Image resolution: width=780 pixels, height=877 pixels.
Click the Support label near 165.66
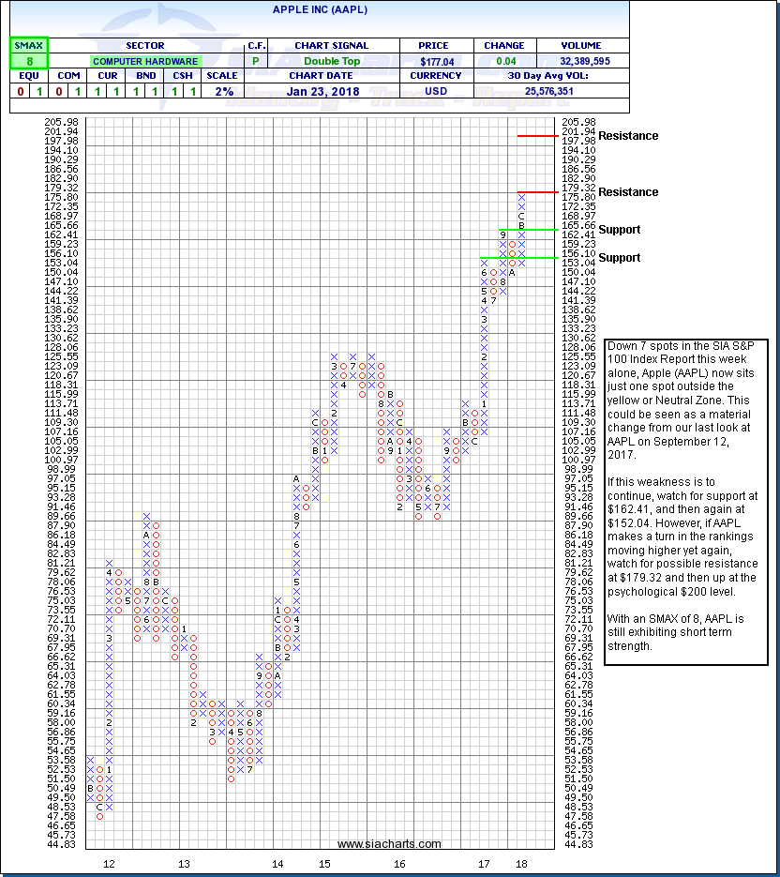tap(620, 230)
